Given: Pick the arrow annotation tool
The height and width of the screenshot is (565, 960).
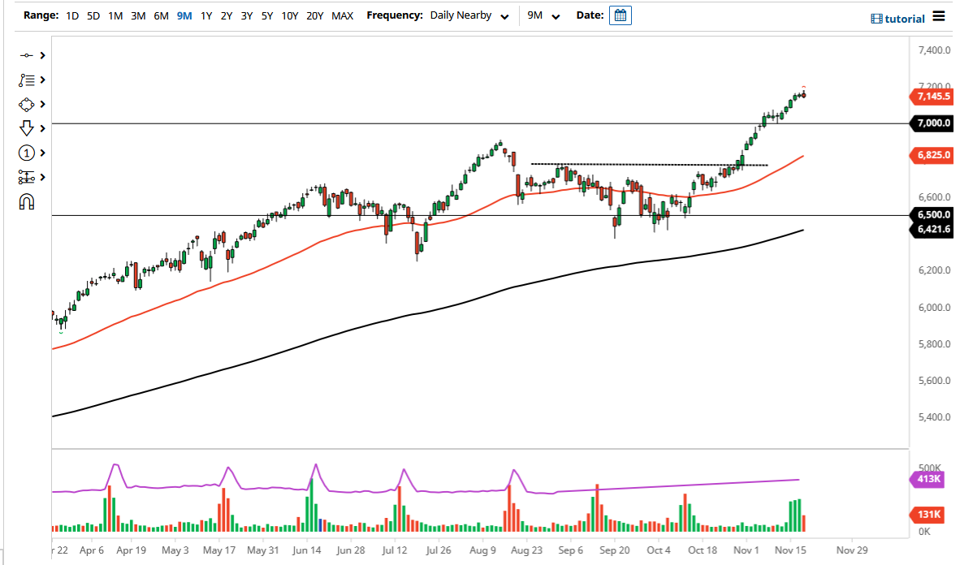Looking at the screenshot, I should coord(27,128).
